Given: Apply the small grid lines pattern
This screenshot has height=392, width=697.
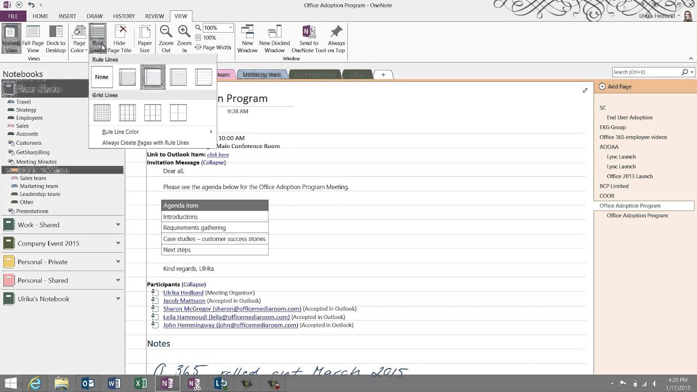Looking at the screenshot, I should pos(102,113).
